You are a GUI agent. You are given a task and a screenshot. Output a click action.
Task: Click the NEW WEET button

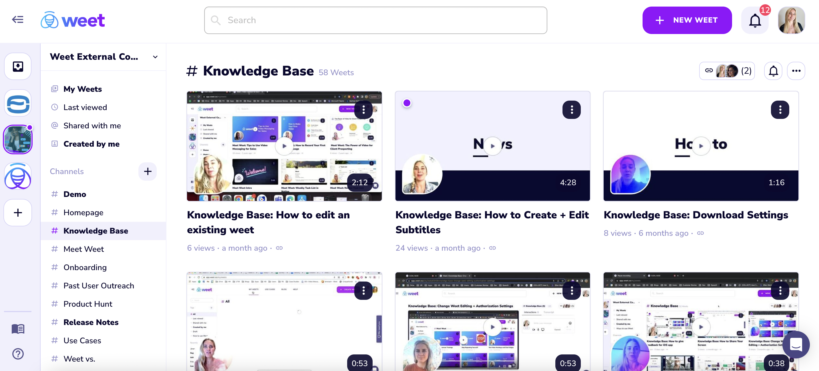687,20
